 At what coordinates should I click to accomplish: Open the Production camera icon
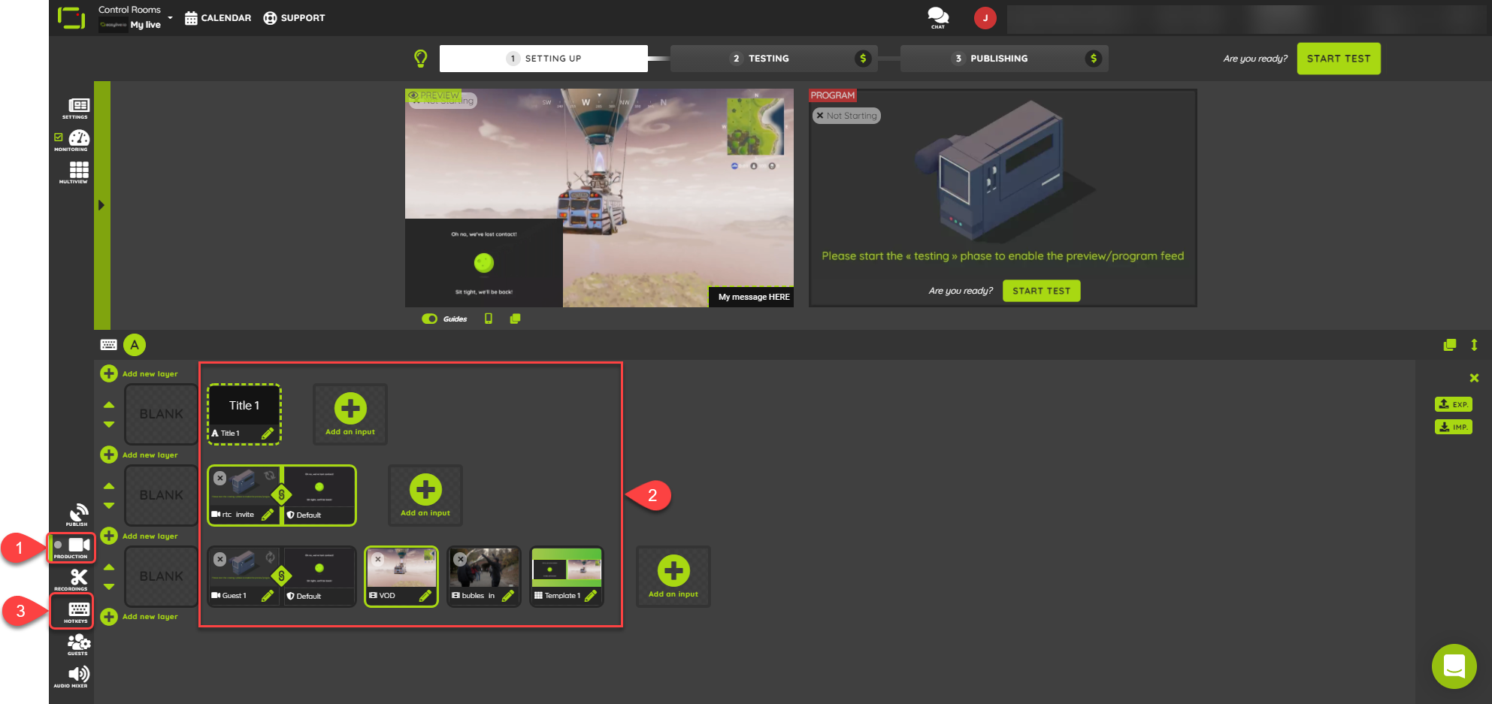[x=79, y=545]
